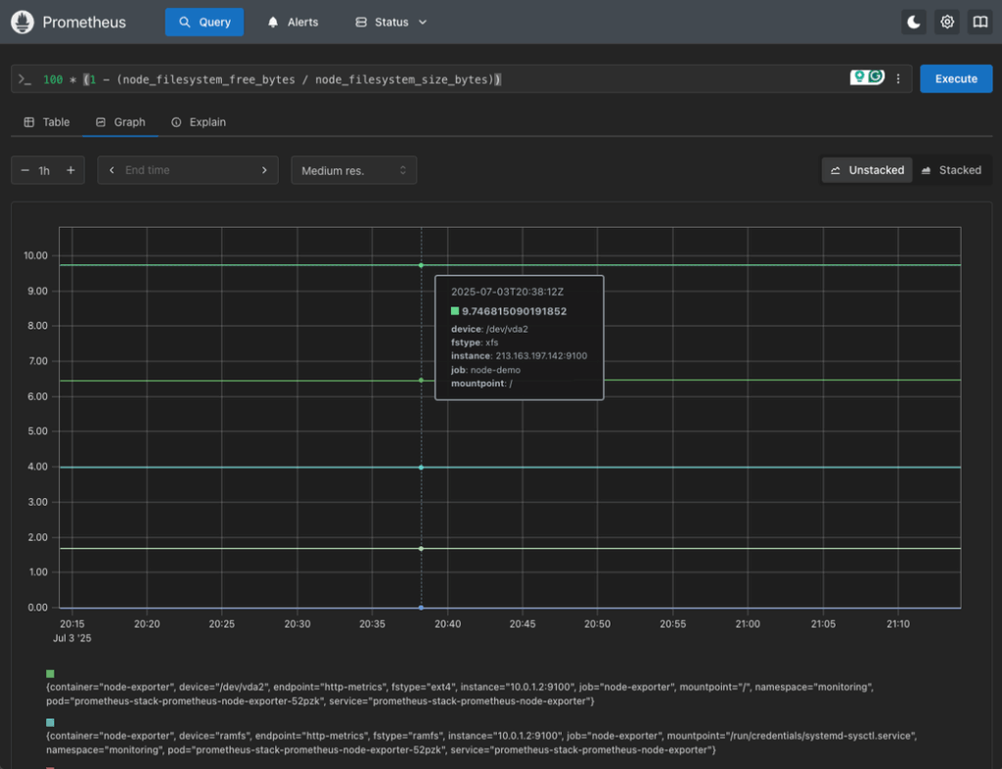
Task: Select Stacked graph mode
Action: point(951,170)
